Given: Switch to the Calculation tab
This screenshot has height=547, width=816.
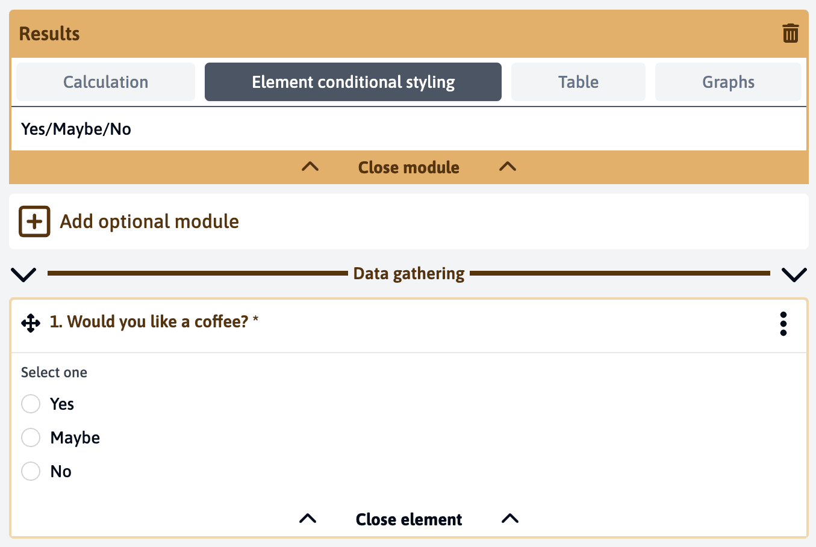Looking at the screenshot, I should [x=105, y=82].
